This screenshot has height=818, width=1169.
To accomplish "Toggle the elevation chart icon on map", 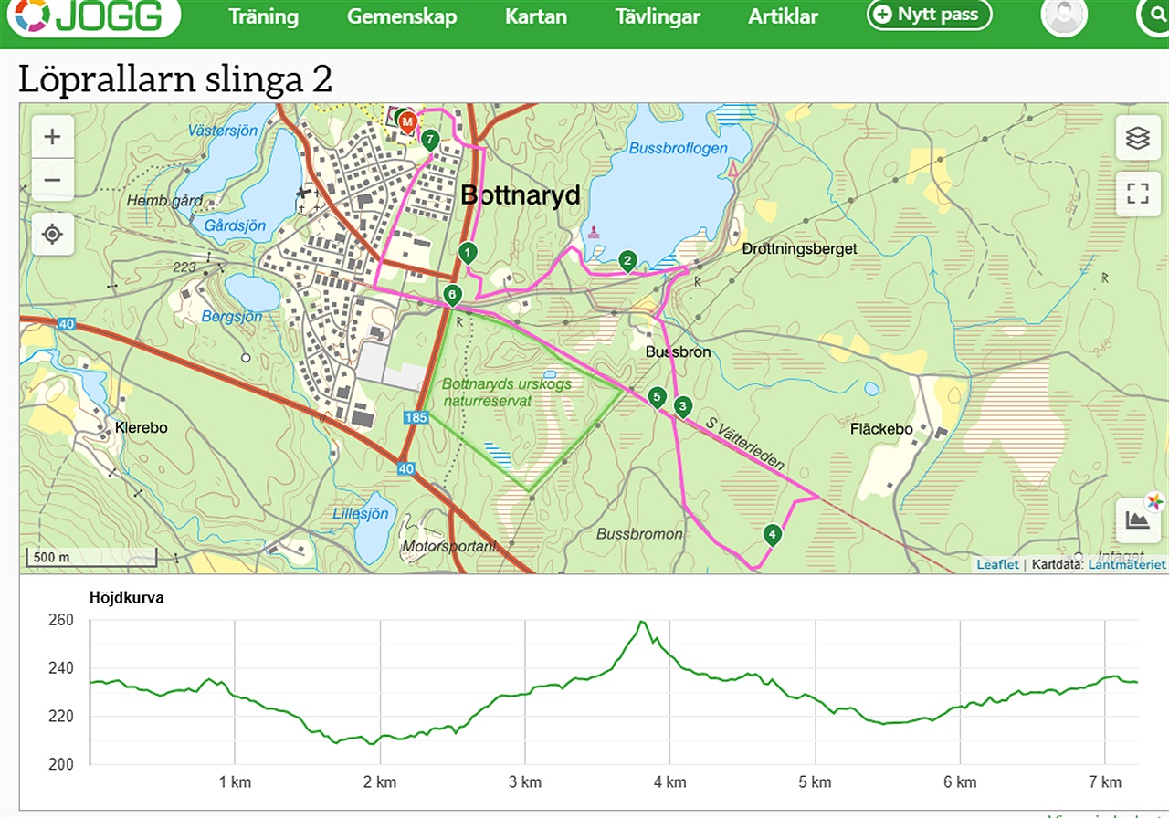I will click(1137, 520).
